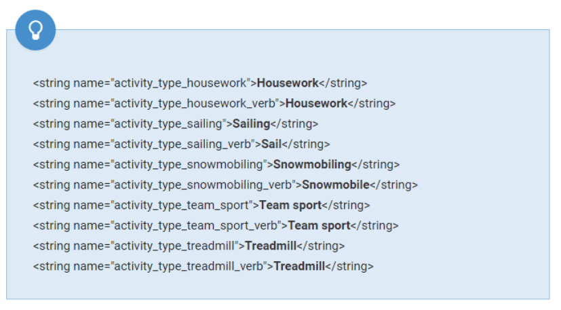Viewport: 561px width, 310px height.
Task: Click the closing string tag on the last line
Action: pos(349,267)
